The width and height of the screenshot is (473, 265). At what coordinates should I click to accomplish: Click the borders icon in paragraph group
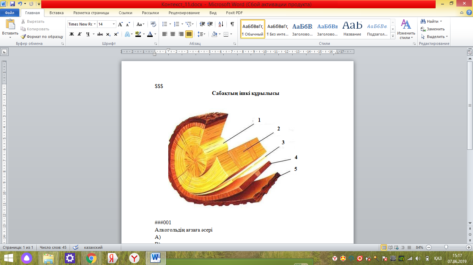(x=226, y=34)
